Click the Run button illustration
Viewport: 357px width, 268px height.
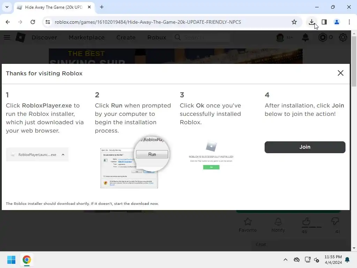point(152,154)
